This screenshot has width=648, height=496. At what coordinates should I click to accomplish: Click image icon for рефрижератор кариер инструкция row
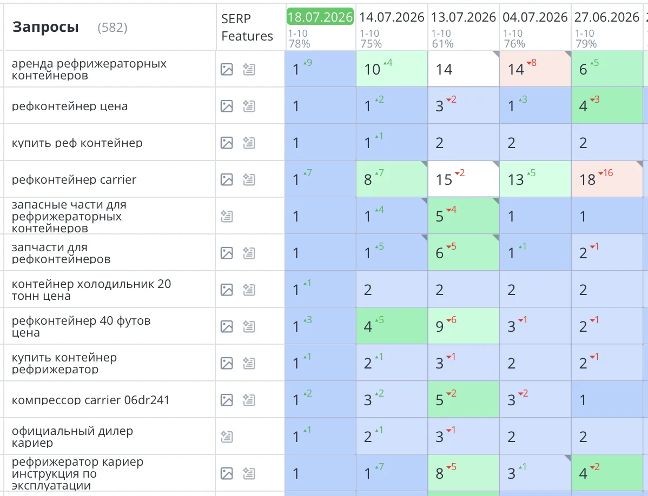coord(227,473)
